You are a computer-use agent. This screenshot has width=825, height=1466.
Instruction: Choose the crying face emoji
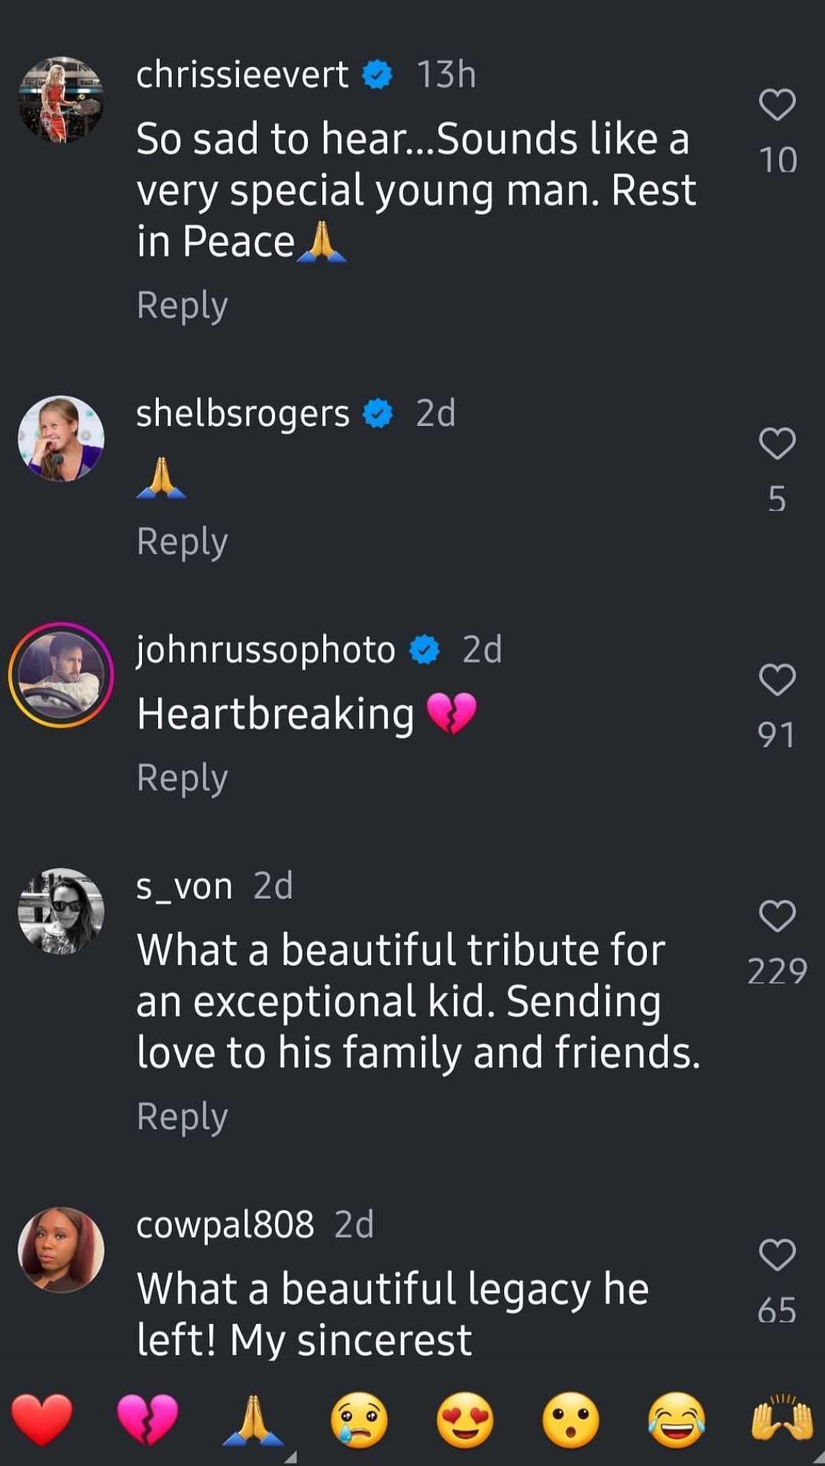click(x=359, y=1419)
